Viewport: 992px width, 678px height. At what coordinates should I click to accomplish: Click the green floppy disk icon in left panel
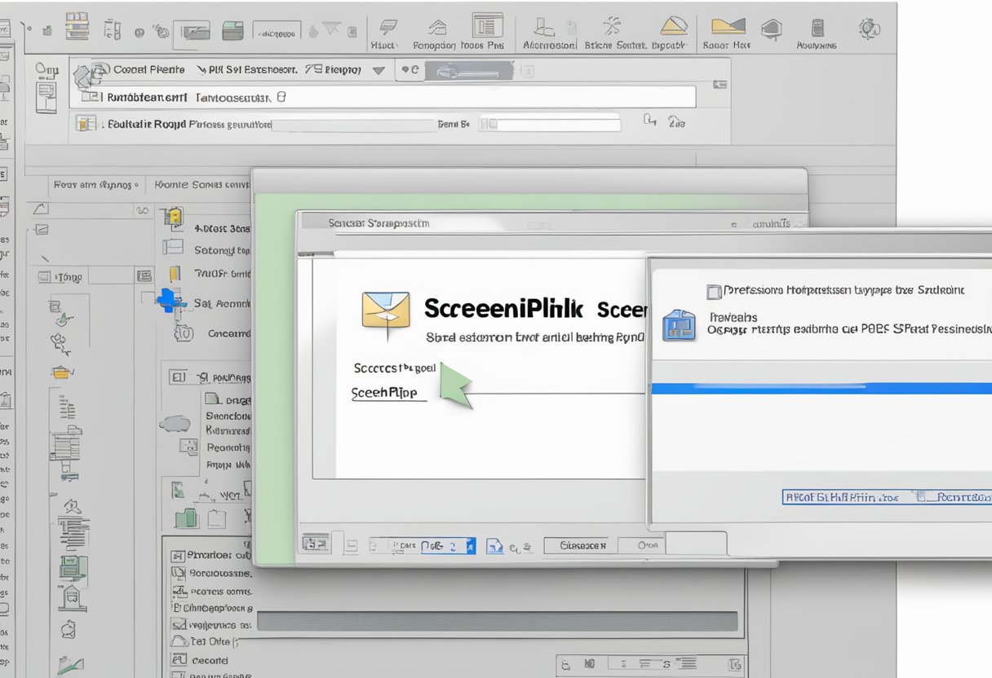click(x=187, y=518)
